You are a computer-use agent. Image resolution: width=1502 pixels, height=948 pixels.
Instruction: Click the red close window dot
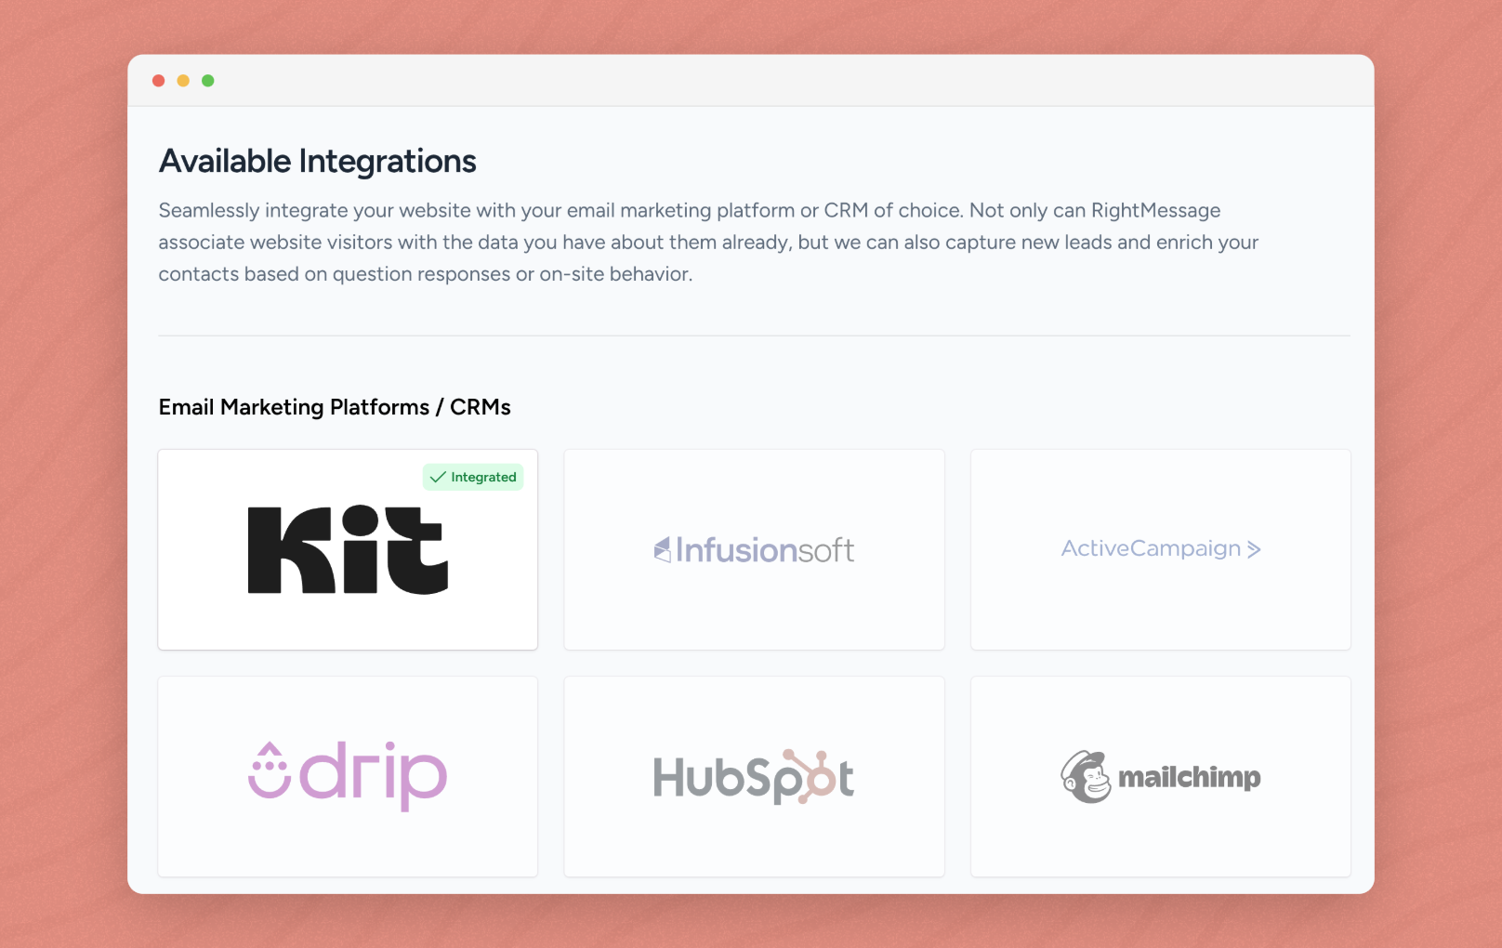click(159, 81)
